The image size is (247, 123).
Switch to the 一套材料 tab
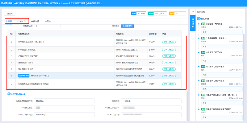pos(21,21)
